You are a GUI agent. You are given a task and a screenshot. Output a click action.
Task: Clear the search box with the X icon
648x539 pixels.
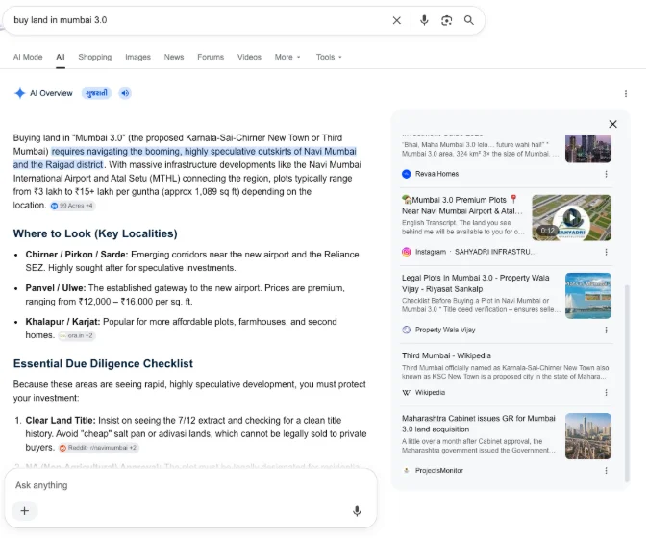point(396,20)
